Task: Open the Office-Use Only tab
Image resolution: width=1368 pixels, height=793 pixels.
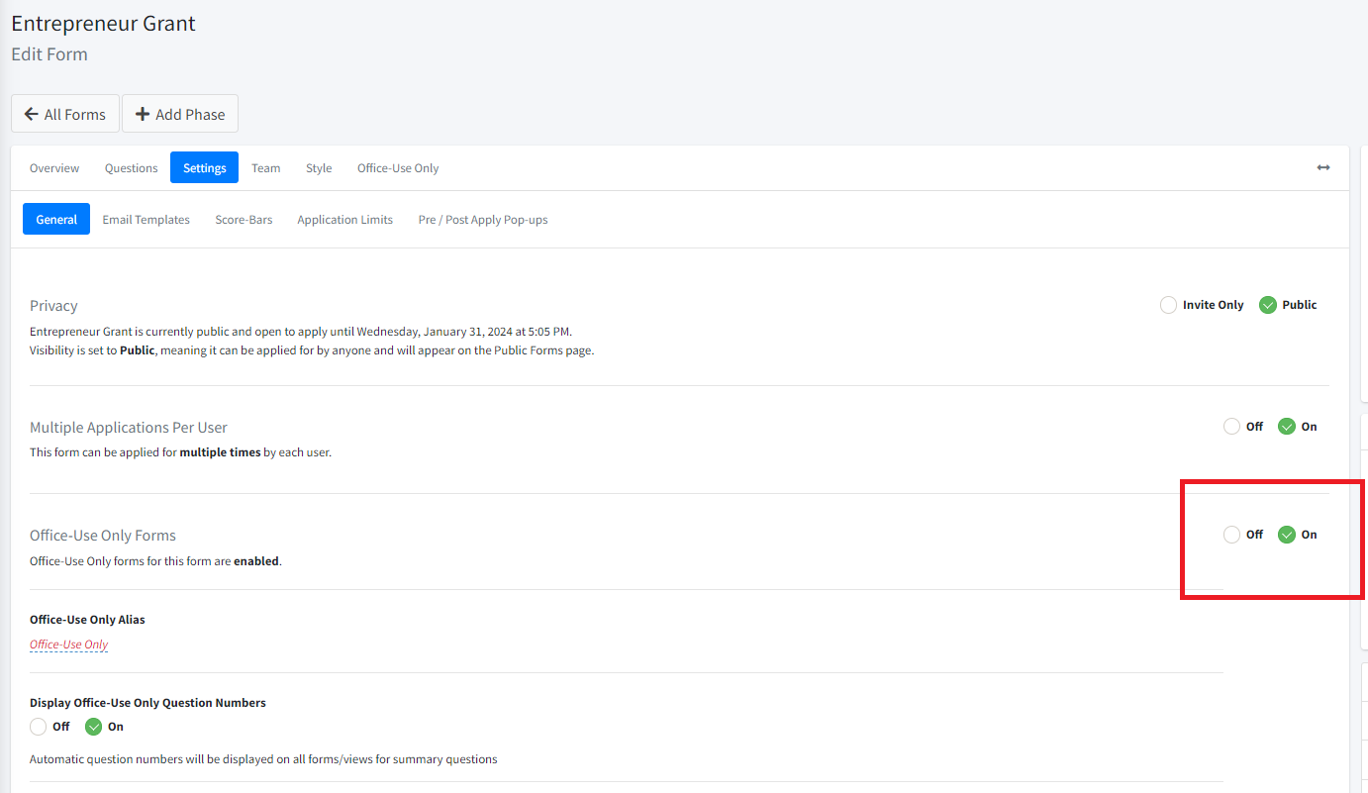Action: pyautogui.click(x=398, y=168)
